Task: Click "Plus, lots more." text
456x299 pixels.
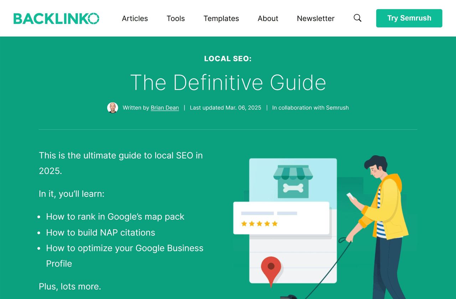Action: tap(70, 287)
